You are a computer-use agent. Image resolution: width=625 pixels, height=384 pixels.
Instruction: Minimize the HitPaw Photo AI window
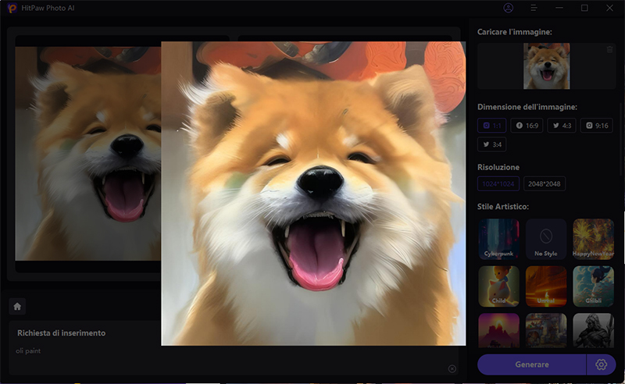pyautogui.click(x=559, y=8)
